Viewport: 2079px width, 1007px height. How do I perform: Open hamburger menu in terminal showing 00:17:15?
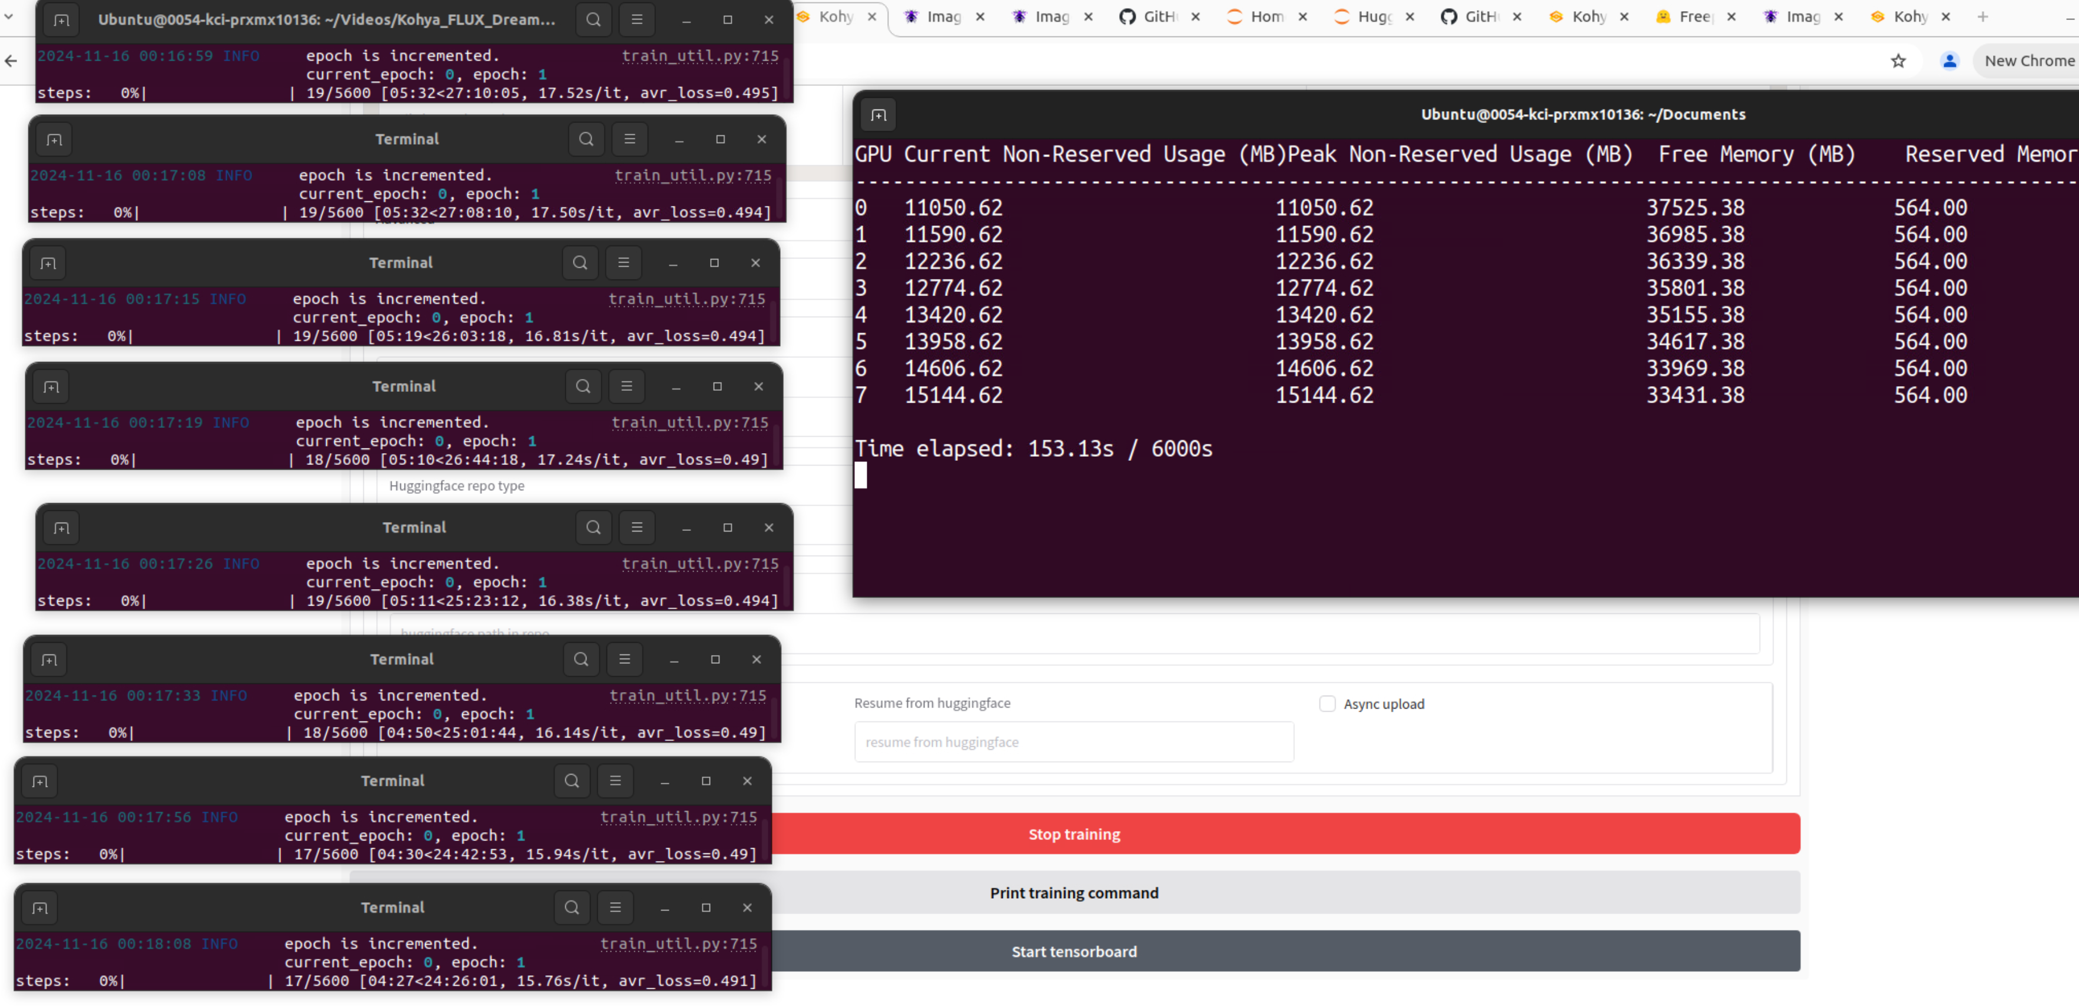point(623,262)
